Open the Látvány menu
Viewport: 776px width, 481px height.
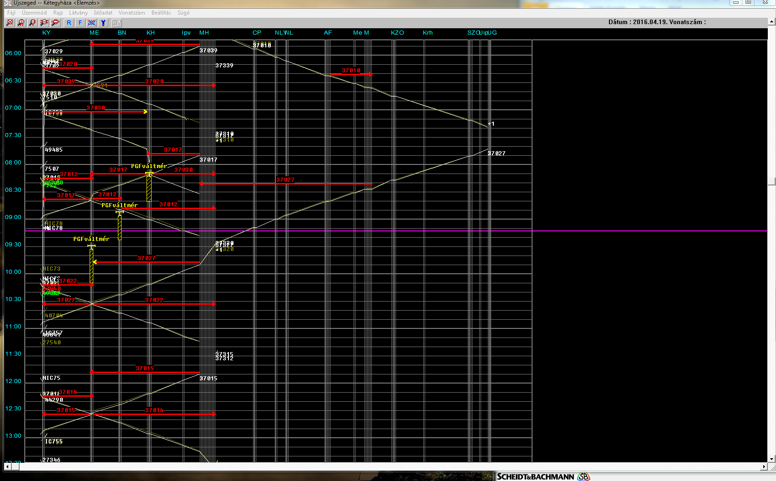click(78, 13)
